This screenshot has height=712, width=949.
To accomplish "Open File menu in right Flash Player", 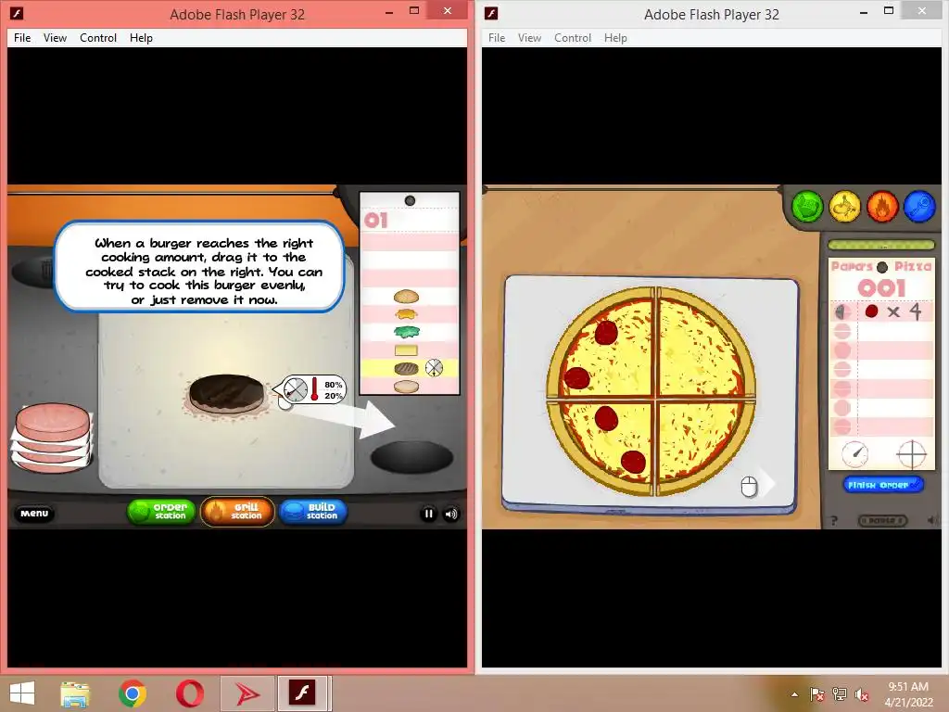I will 497,37.
